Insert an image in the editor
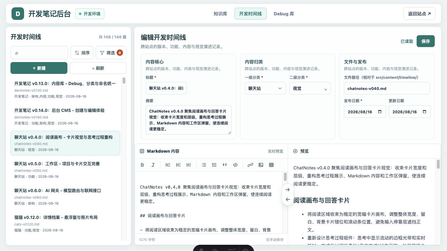This screenshot has height=251, width=447. point(261,165)
